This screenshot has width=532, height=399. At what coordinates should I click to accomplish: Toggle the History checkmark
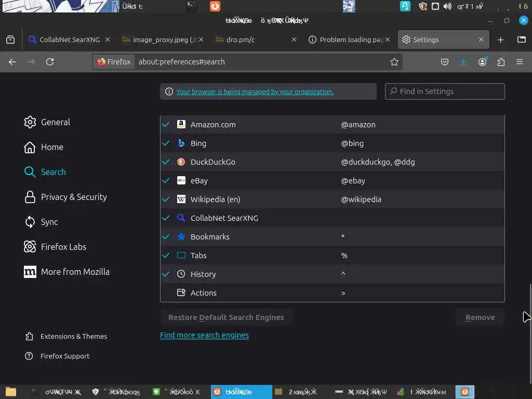pyautogui.click(x=166, y=274)
